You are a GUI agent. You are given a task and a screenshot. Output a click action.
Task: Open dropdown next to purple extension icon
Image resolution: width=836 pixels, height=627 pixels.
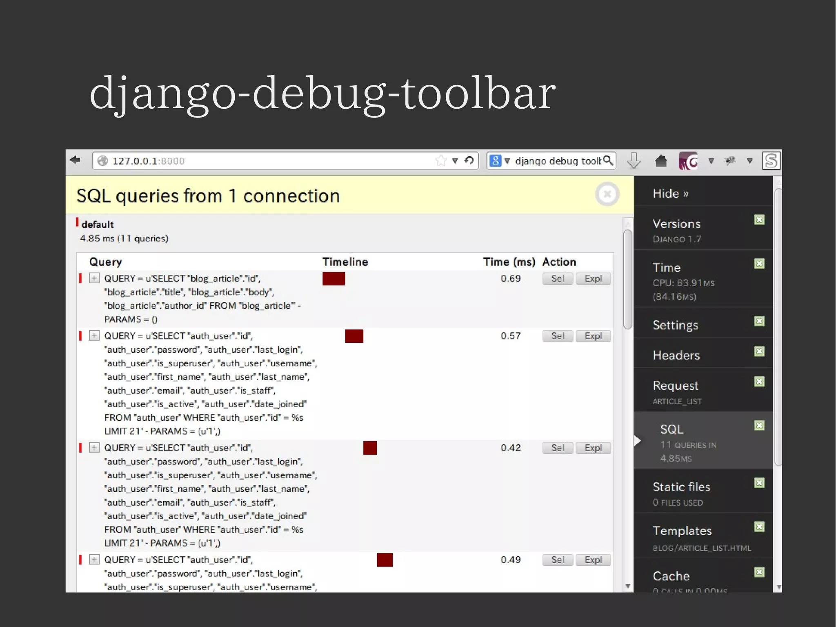coord(711,161)
